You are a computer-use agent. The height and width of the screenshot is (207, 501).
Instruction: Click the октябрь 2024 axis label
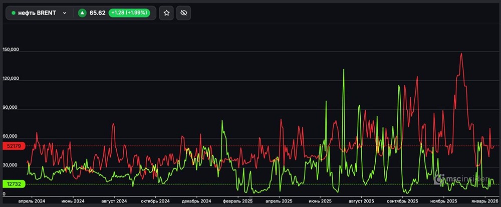point(155,201)
